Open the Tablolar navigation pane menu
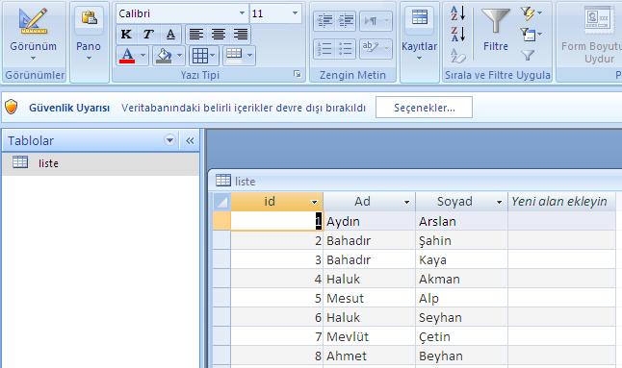The height and width of the screenshot is (368, 622). 169,140
